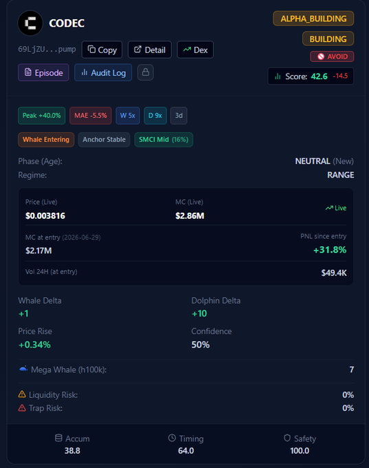The height and width of the screenshot is (468, 369).
Task: Click the Liquidity Risk 0% value
Action: [348, 395]
